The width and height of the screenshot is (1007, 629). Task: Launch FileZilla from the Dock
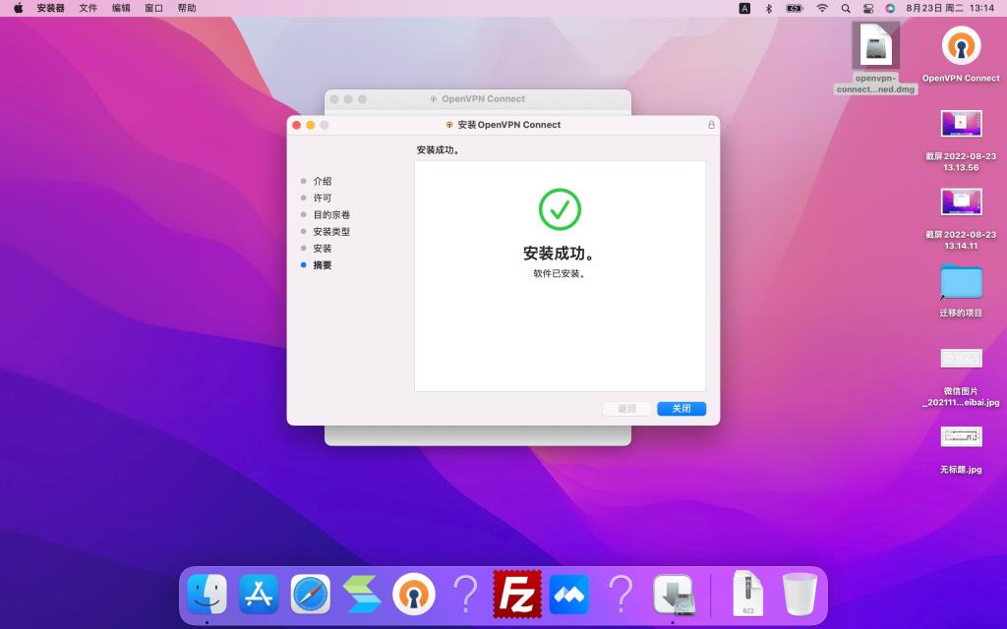517,595
